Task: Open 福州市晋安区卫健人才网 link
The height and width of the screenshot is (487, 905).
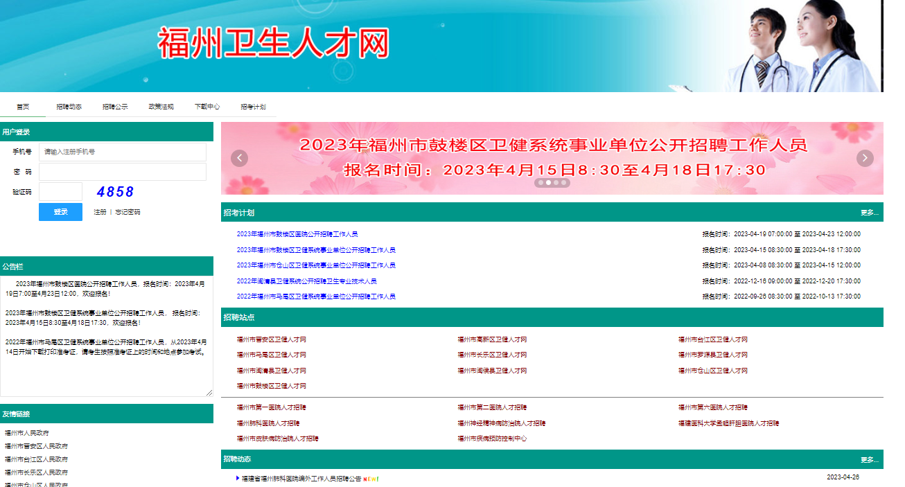Action: point(272,339)
